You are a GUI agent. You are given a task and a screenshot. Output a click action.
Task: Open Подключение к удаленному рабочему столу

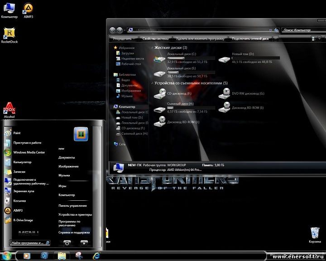pyautogui.click(x=27, y=182)
